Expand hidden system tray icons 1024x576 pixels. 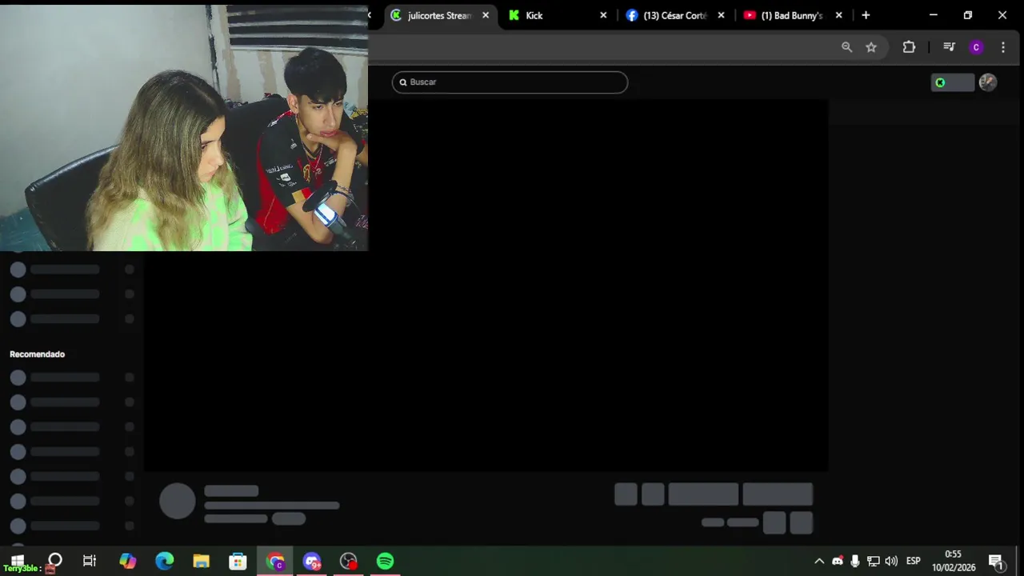point(818,561)
